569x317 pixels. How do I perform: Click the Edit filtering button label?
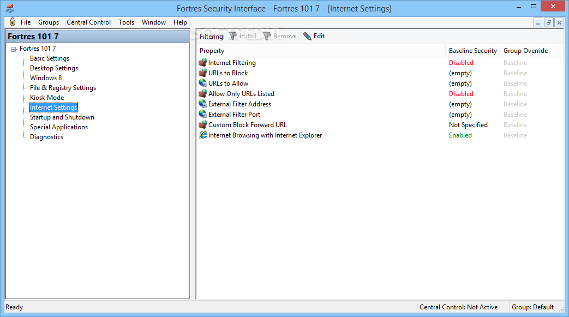(x=319, y=36)
